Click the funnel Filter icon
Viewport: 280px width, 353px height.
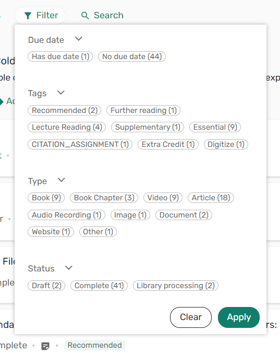click(28, 16)
